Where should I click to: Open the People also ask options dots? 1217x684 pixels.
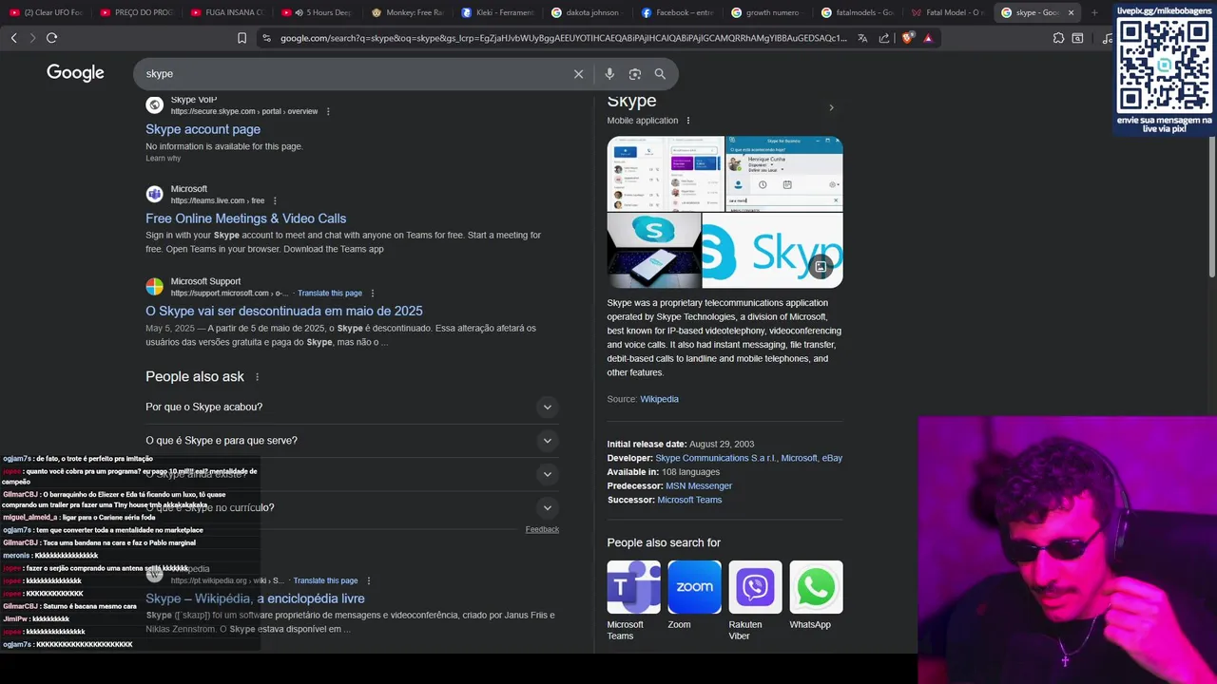click(x=257, y=377)
